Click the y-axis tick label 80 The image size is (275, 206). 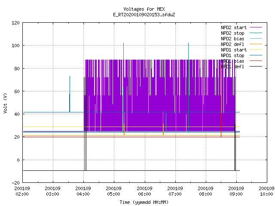point(17,69)
